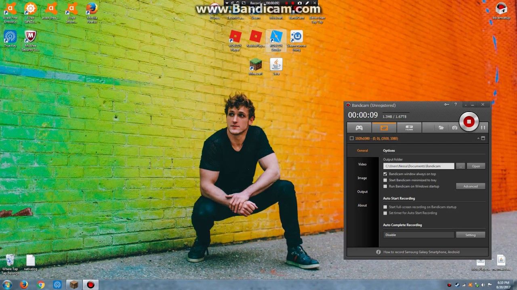Take a screenshot with the camera icon
This screenshot has height=290, width=517.
[x=455, y=128]
